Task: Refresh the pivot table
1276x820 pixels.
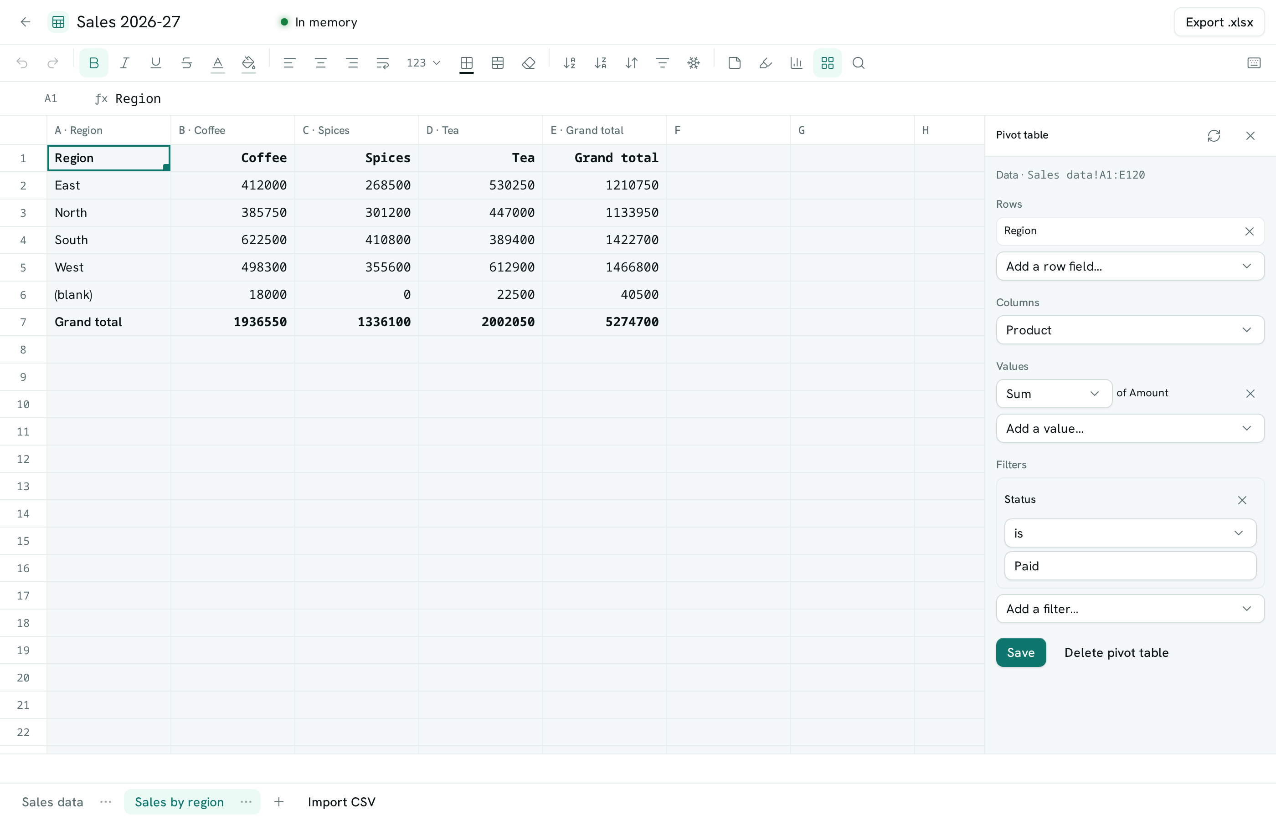Action: pyautogui.click(x=1214, y=135)
